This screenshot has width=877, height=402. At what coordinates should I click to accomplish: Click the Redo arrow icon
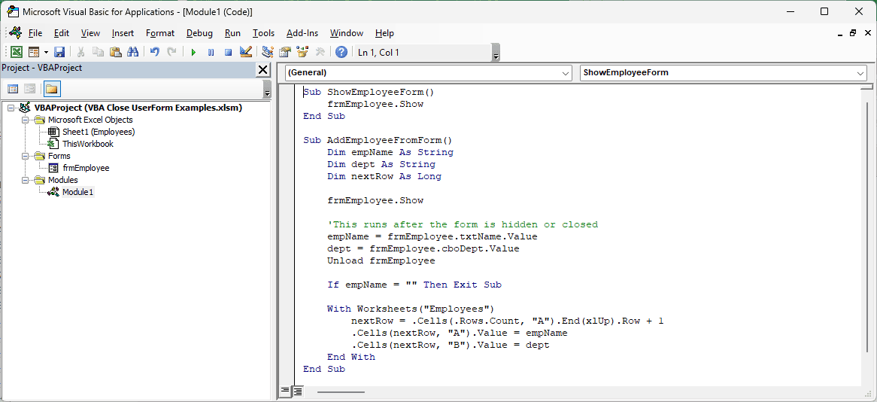pos(172,52)
